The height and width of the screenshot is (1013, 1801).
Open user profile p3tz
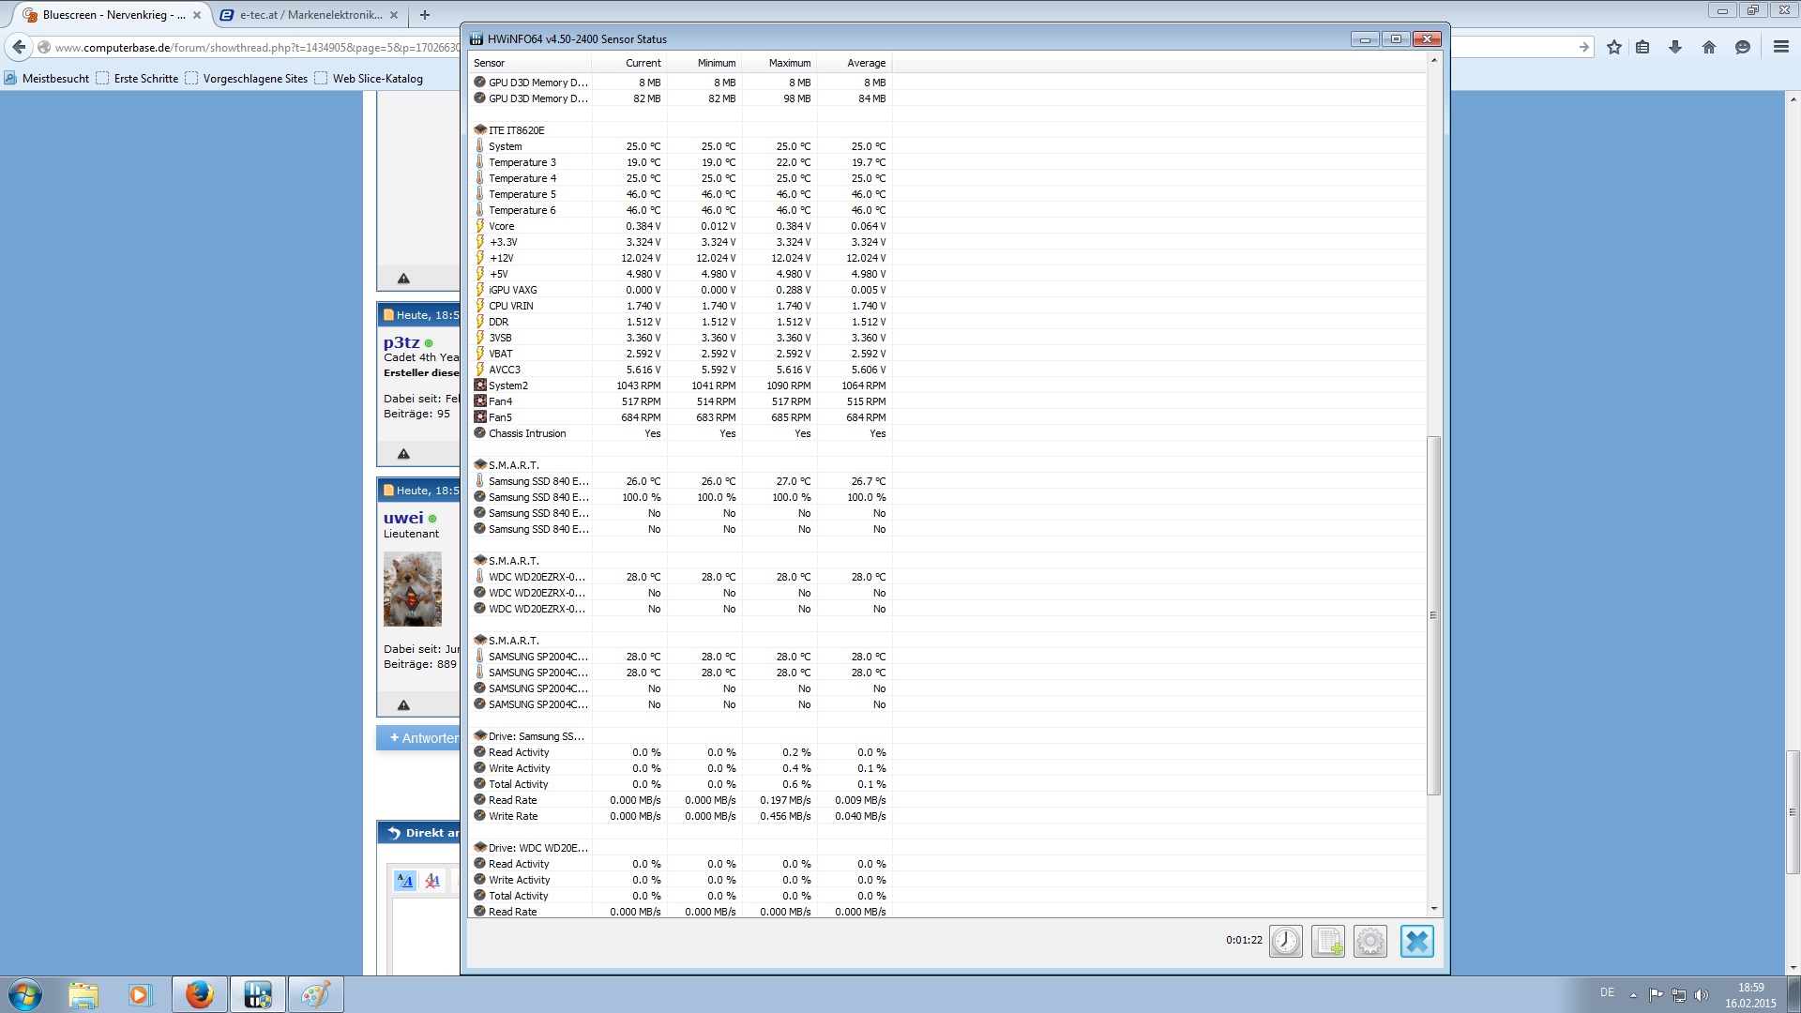401,342
